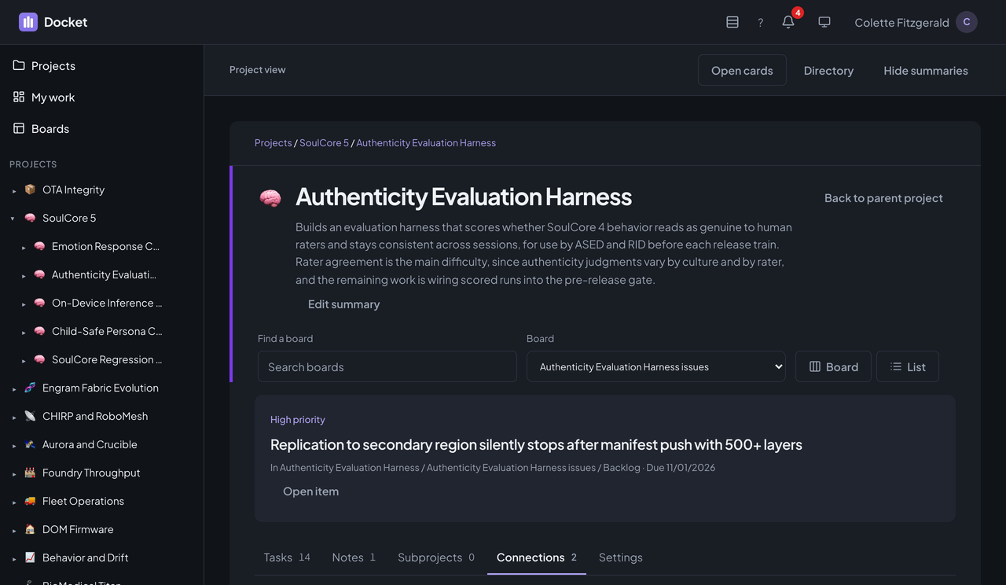1006x585 pixels.
Task: Click the brain icon beside project title
Action: click(270, 198)
